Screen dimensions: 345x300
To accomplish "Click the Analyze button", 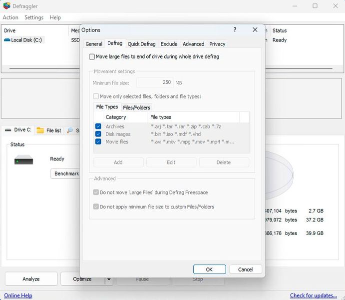I will (31, 279).
